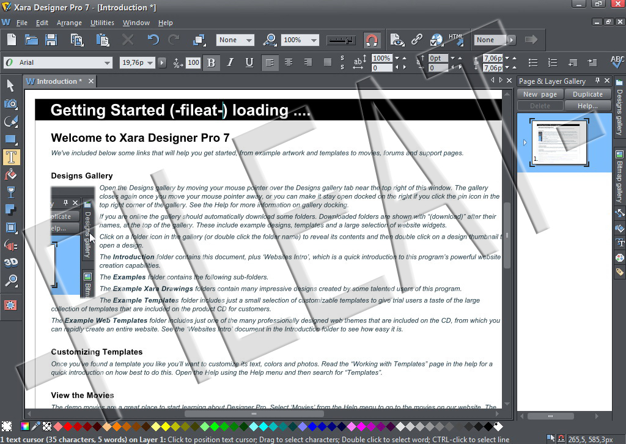Open the Help menu
The height and width of the screenshot is (444, 626).
(x=165, y=23)
